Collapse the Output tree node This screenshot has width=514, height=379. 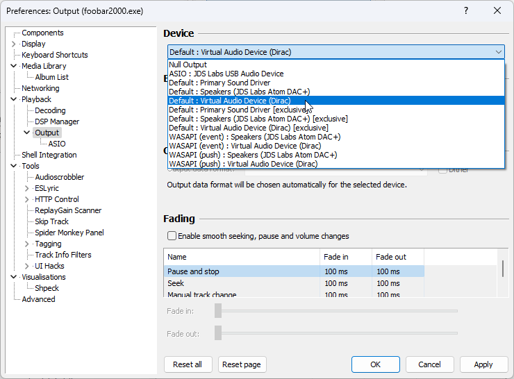click(27, 133)
